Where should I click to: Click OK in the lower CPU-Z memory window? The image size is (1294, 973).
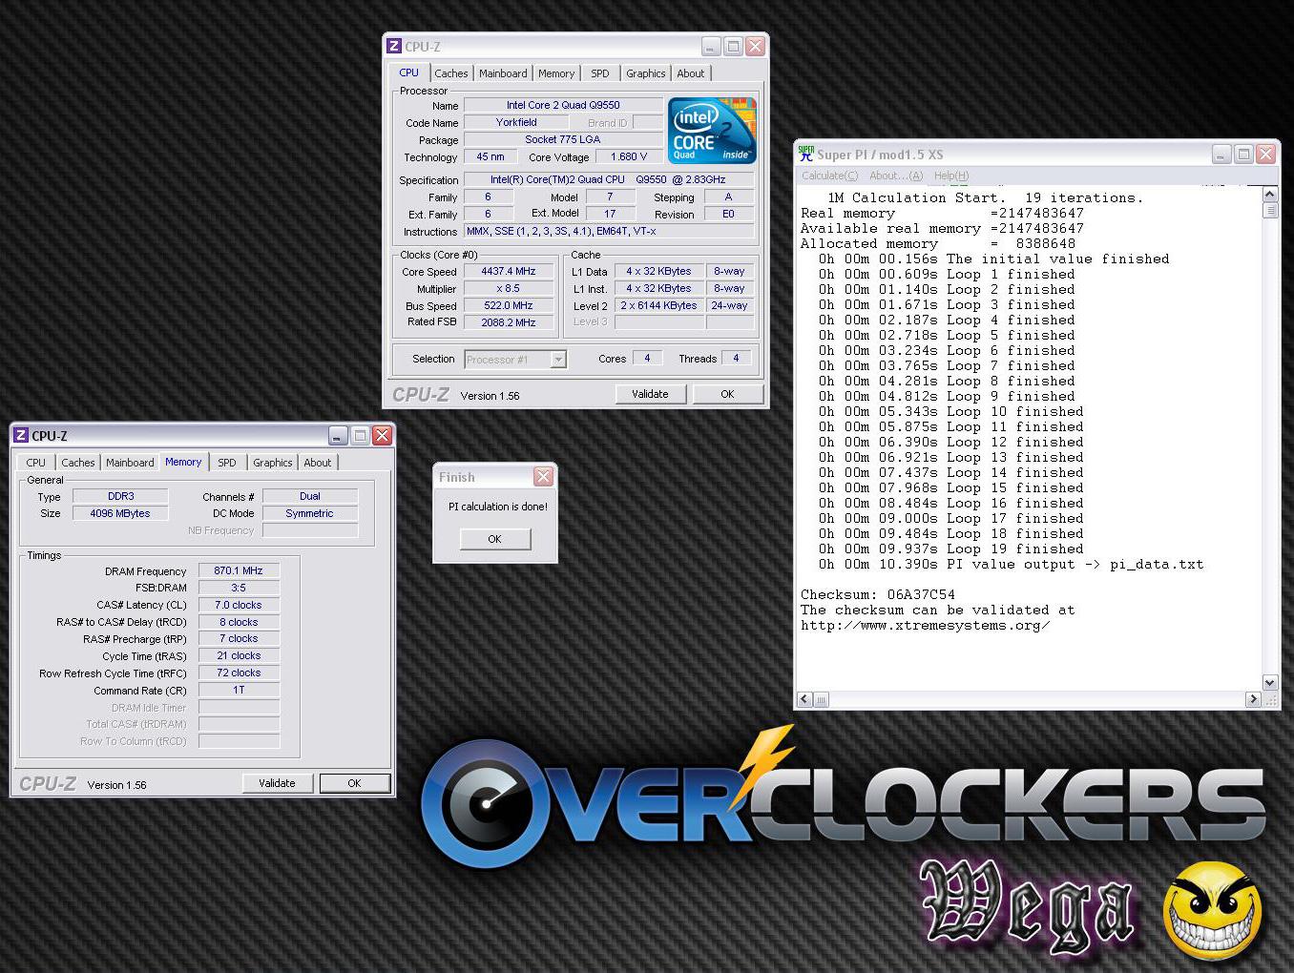click(354, 783)
